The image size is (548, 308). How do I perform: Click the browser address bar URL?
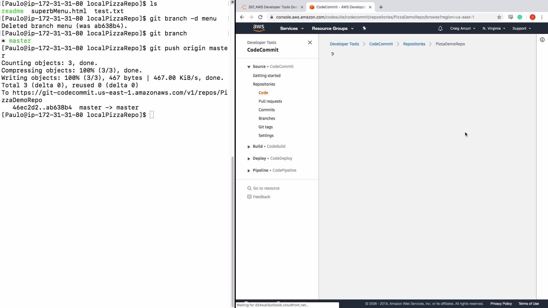tap(375, 17)
